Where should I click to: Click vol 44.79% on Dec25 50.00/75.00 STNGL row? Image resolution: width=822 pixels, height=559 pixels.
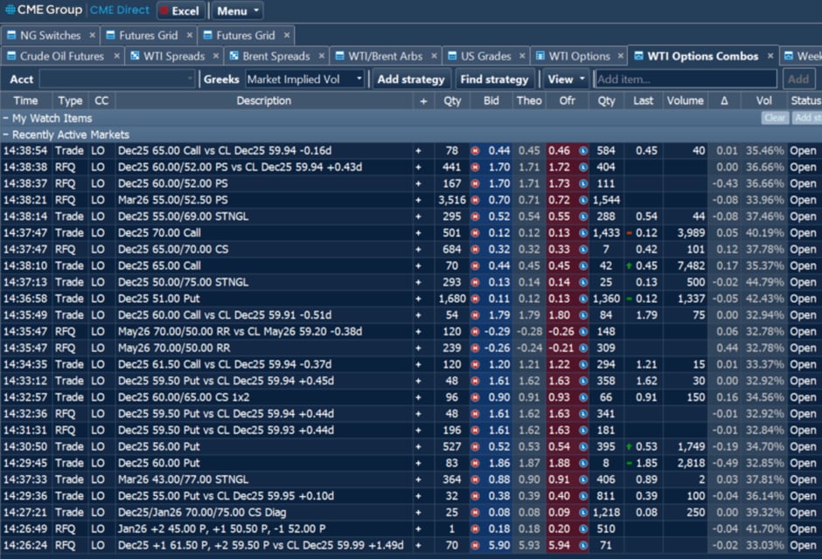[x=765, y=283]
